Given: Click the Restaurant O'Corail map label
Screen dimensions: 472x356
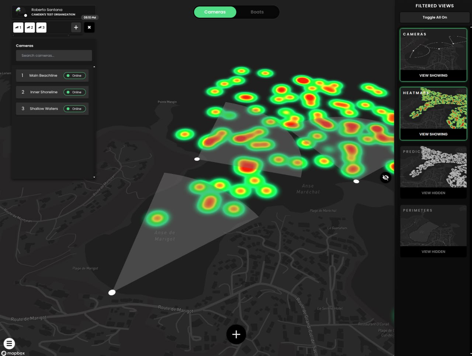Looking at the screenshot, I should [373, 324].
